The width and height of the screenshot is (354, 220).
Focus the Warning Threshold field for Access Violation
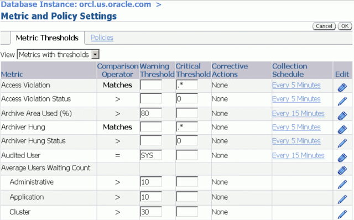coord(151,85)
